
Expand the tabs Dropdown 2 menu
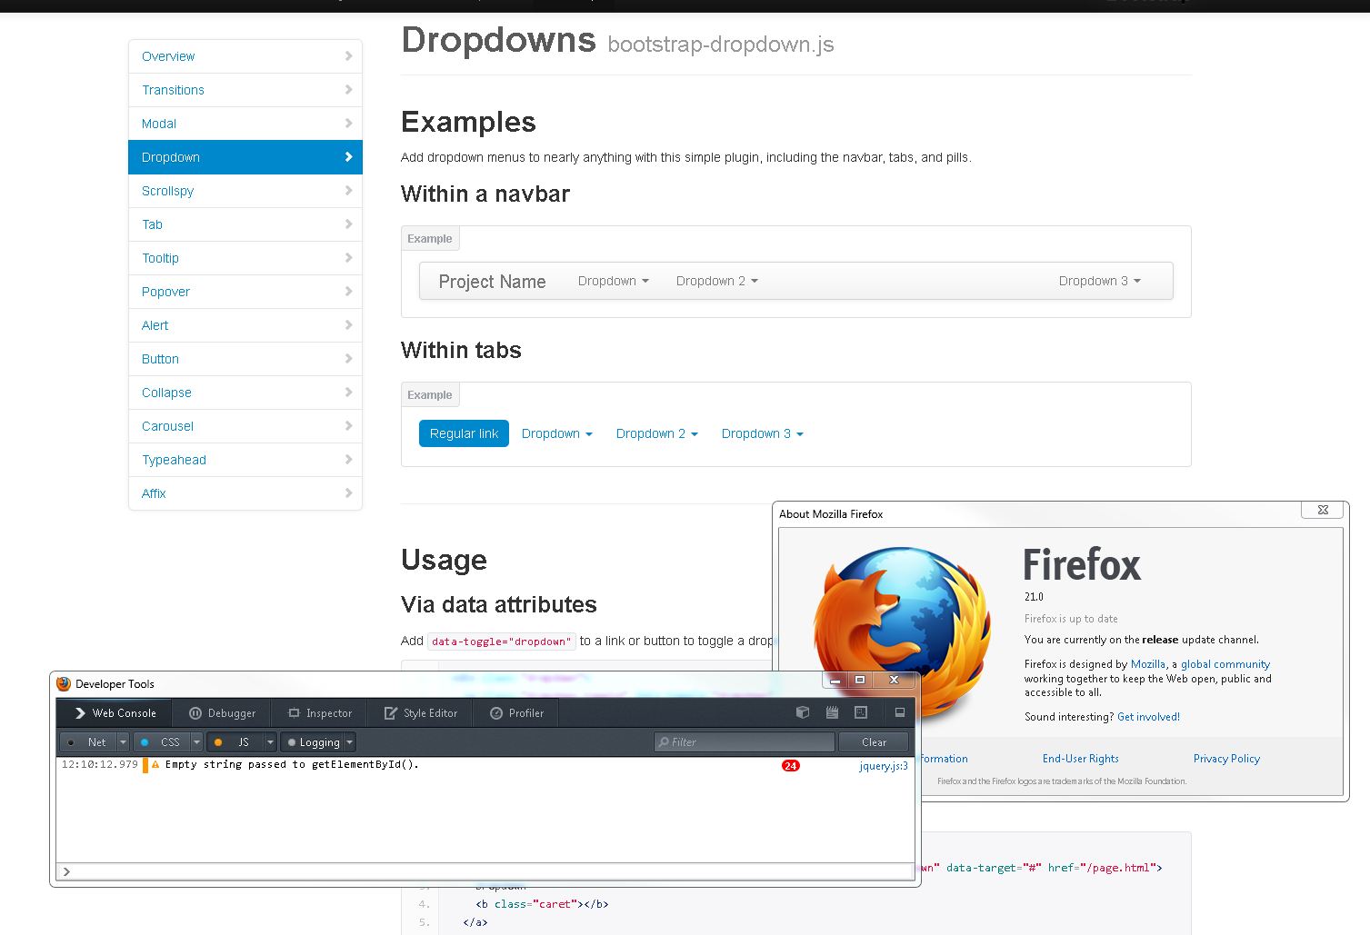(x=657, y=433)
